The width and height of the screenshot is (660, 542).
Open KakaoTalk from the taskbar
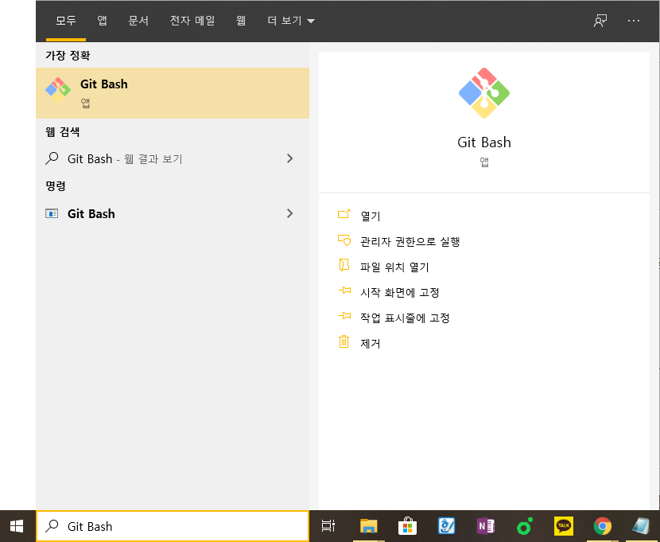coord(564,526)
